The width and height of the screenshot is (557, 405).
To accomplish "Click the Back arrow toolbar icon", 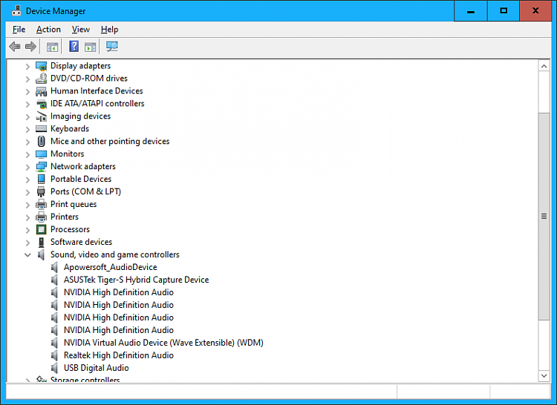I will tap(15, 47).
